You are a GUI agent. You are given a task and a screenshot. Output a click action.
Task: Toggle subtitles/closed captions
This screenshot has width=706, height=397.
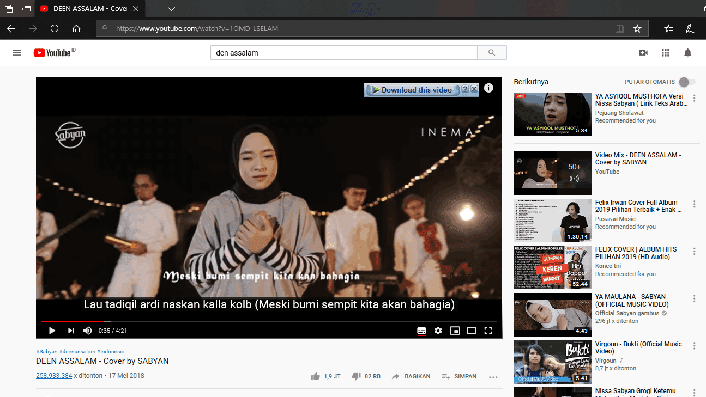pos(421,331)
